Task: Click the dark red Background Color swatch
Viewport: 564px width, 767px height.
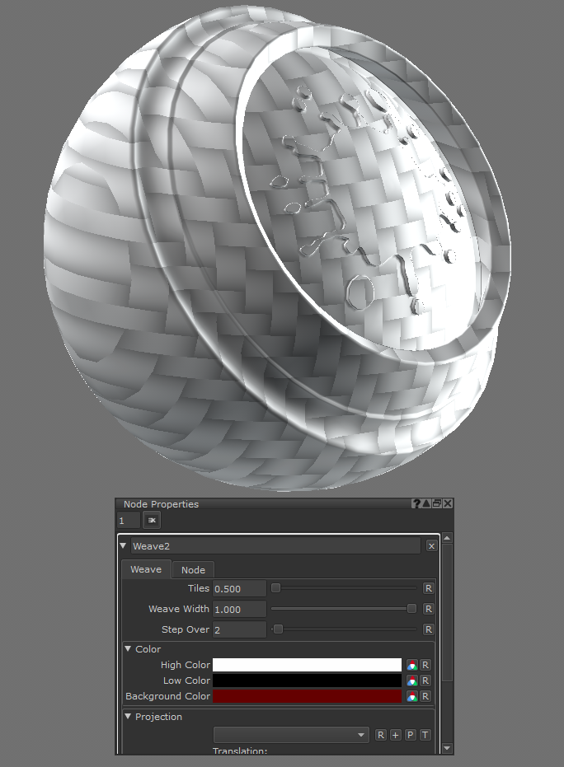Action: click(307, 696)
